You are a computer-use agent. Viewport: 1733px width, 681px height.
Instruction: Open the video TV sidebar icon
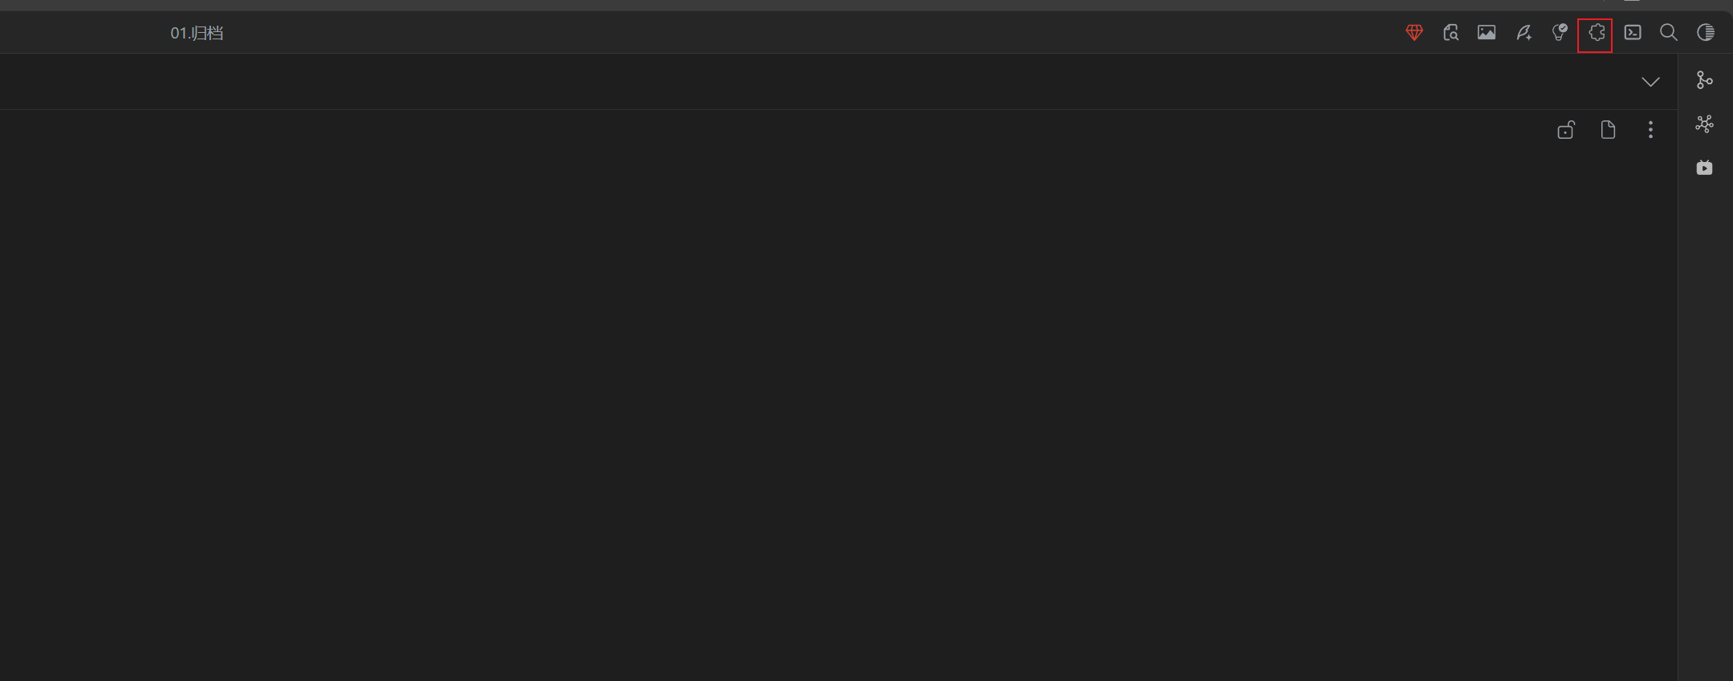[x=1704, y=167]
